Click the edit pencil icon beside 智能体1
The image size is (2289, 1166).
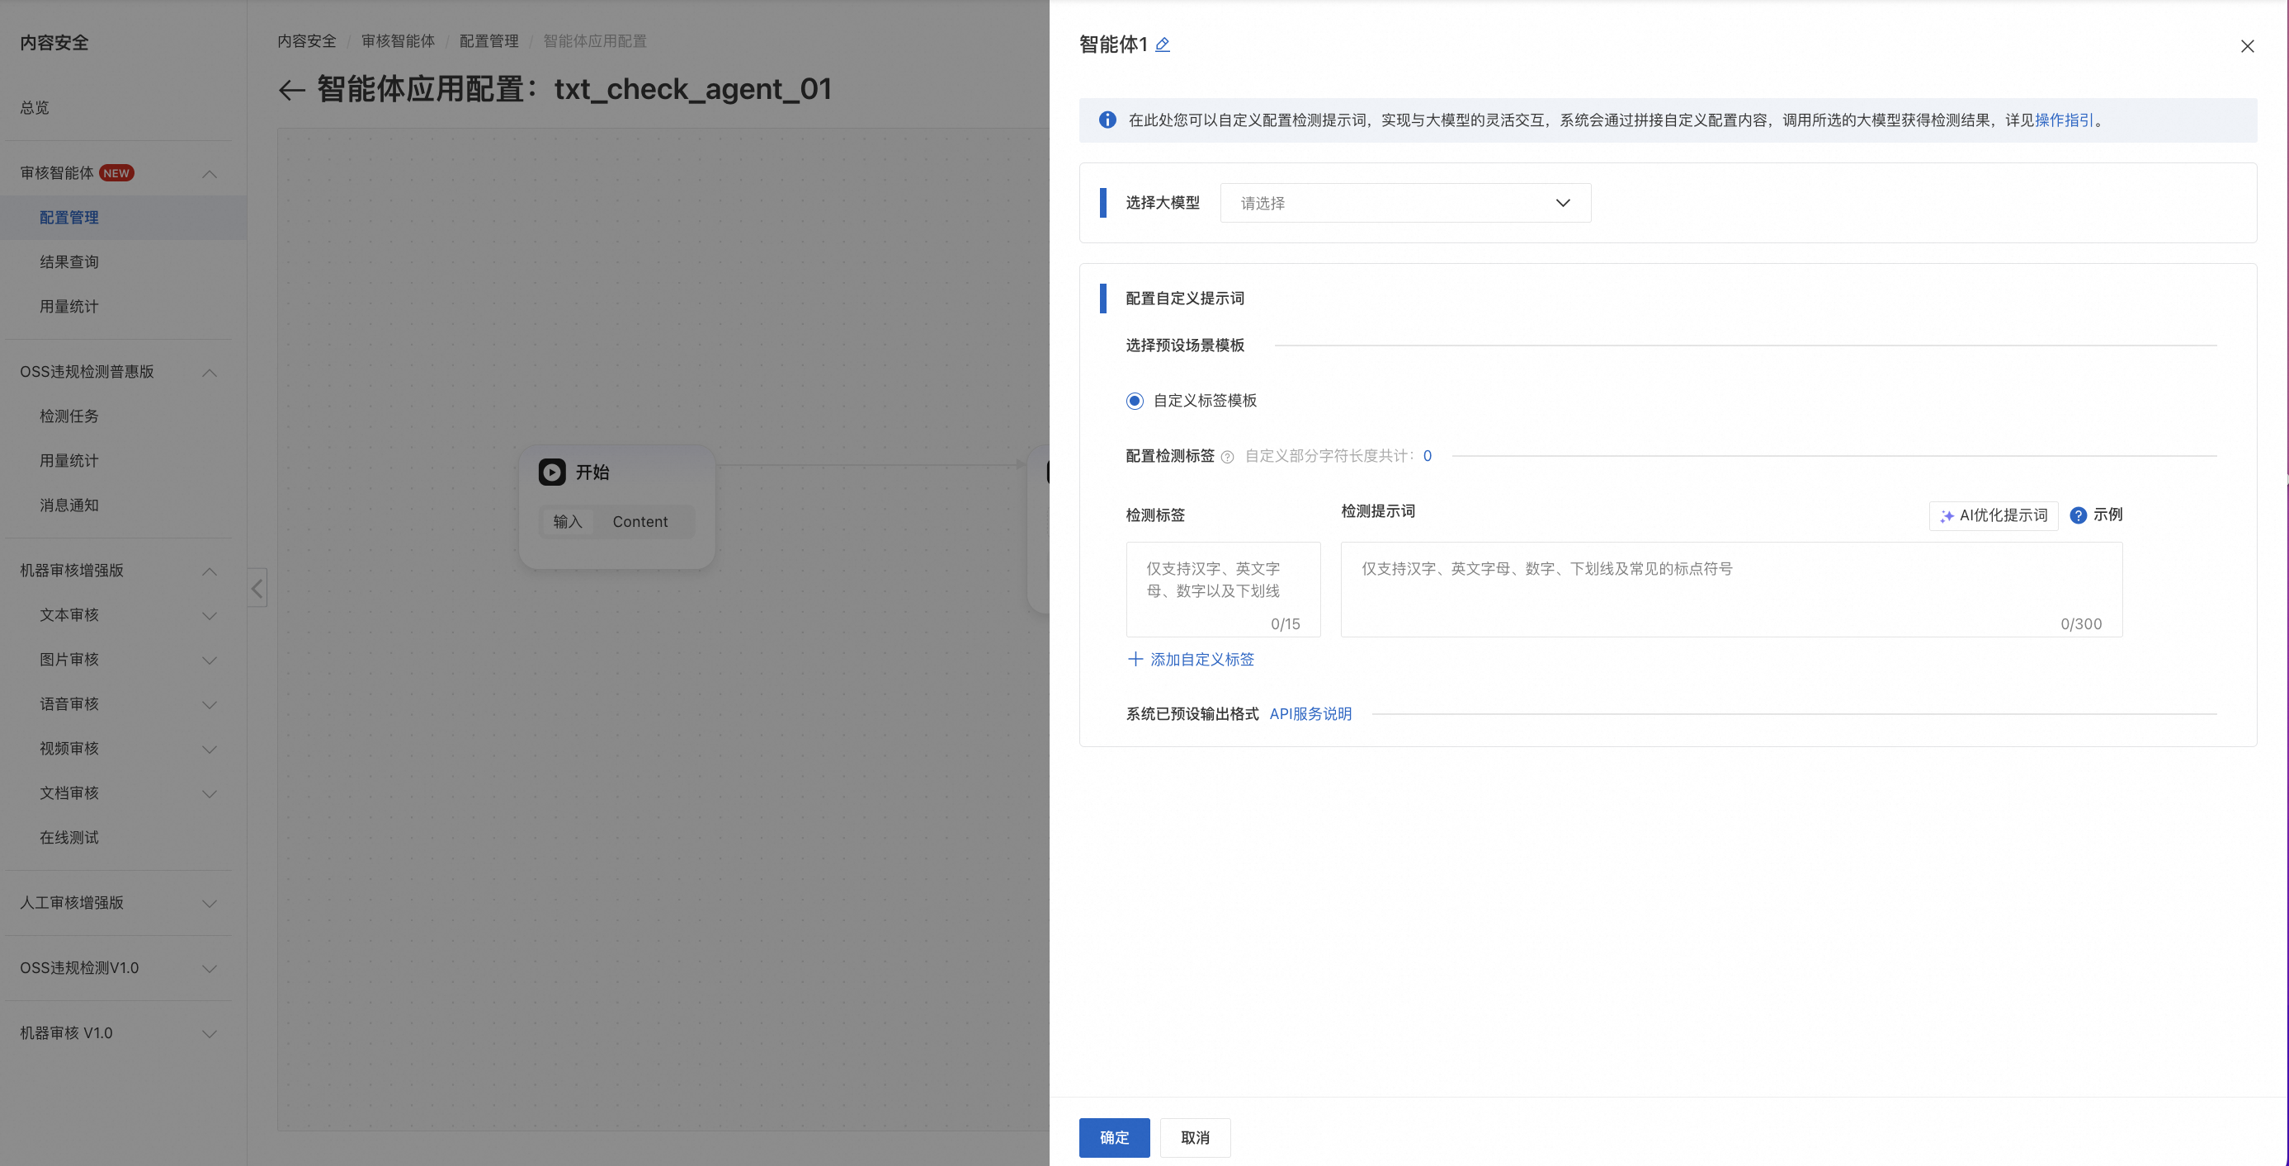coord(1163,45)
